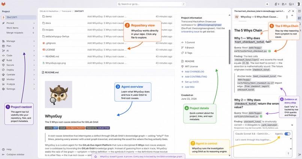Click the chat panel scroll-up arrow
Image resolution: width=302 pixels, height=159 pixels.
coord(292,15)
